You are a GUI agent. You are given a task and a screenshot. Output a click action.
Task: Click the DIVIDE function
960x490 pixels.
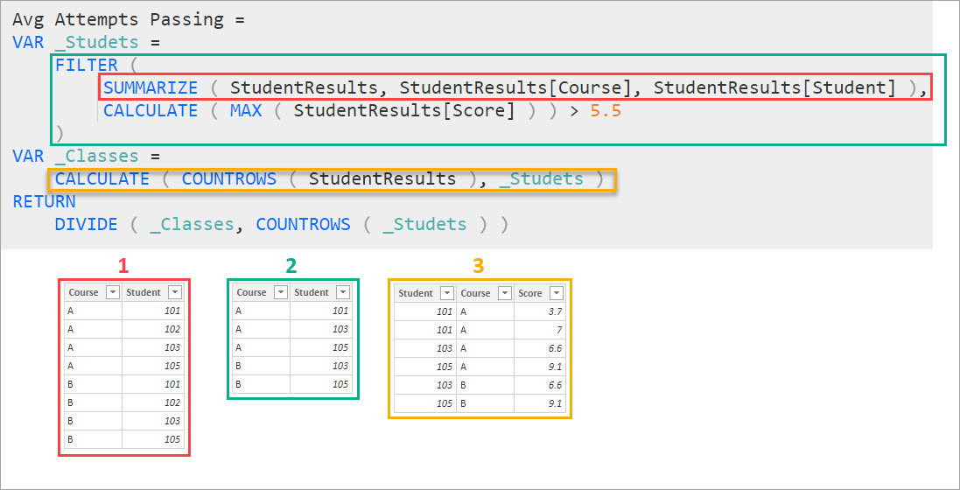coord(87,224)
